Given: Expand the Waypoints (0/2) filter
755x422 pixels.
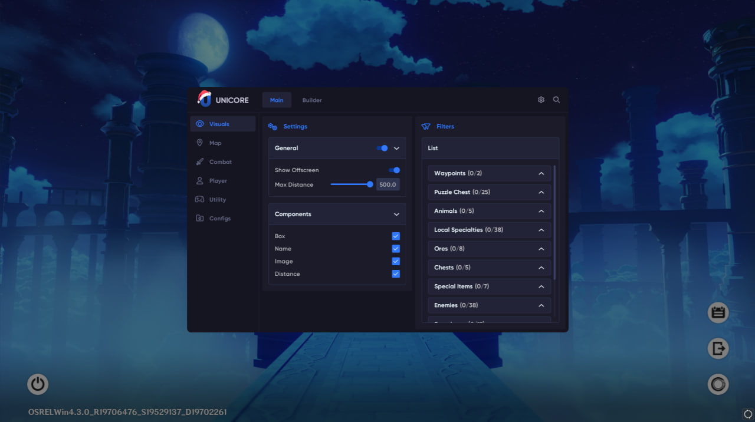Looking at the screenshot, I should tap(490, 173).
